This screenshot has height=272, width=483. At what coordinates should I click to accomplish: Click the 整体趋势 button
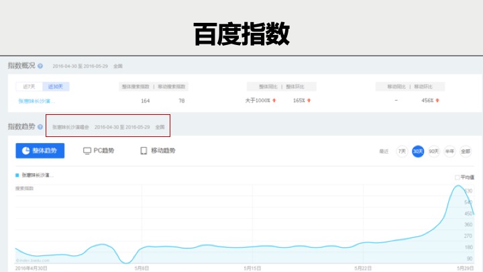[40, 150]
